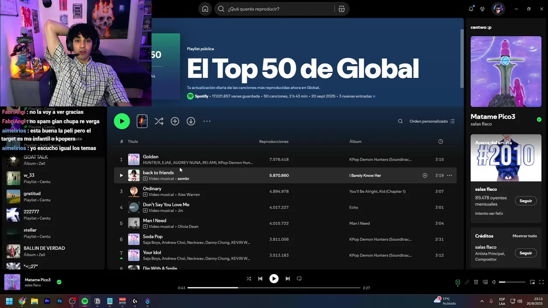Open artist link 'sombr'
The width and height of the screenshot is (548, 308).
(183, 179)
